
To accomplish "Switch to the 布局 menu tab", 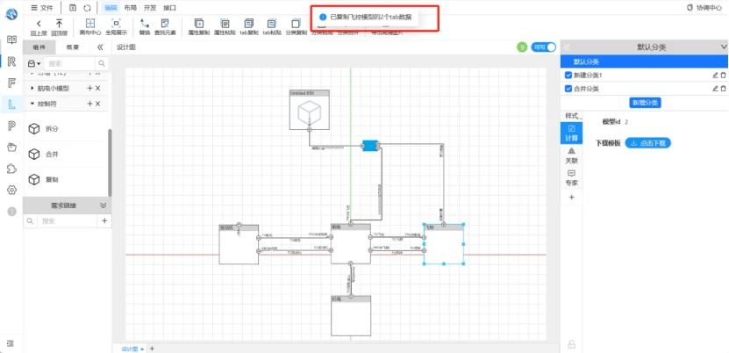I will pos(131,8).
